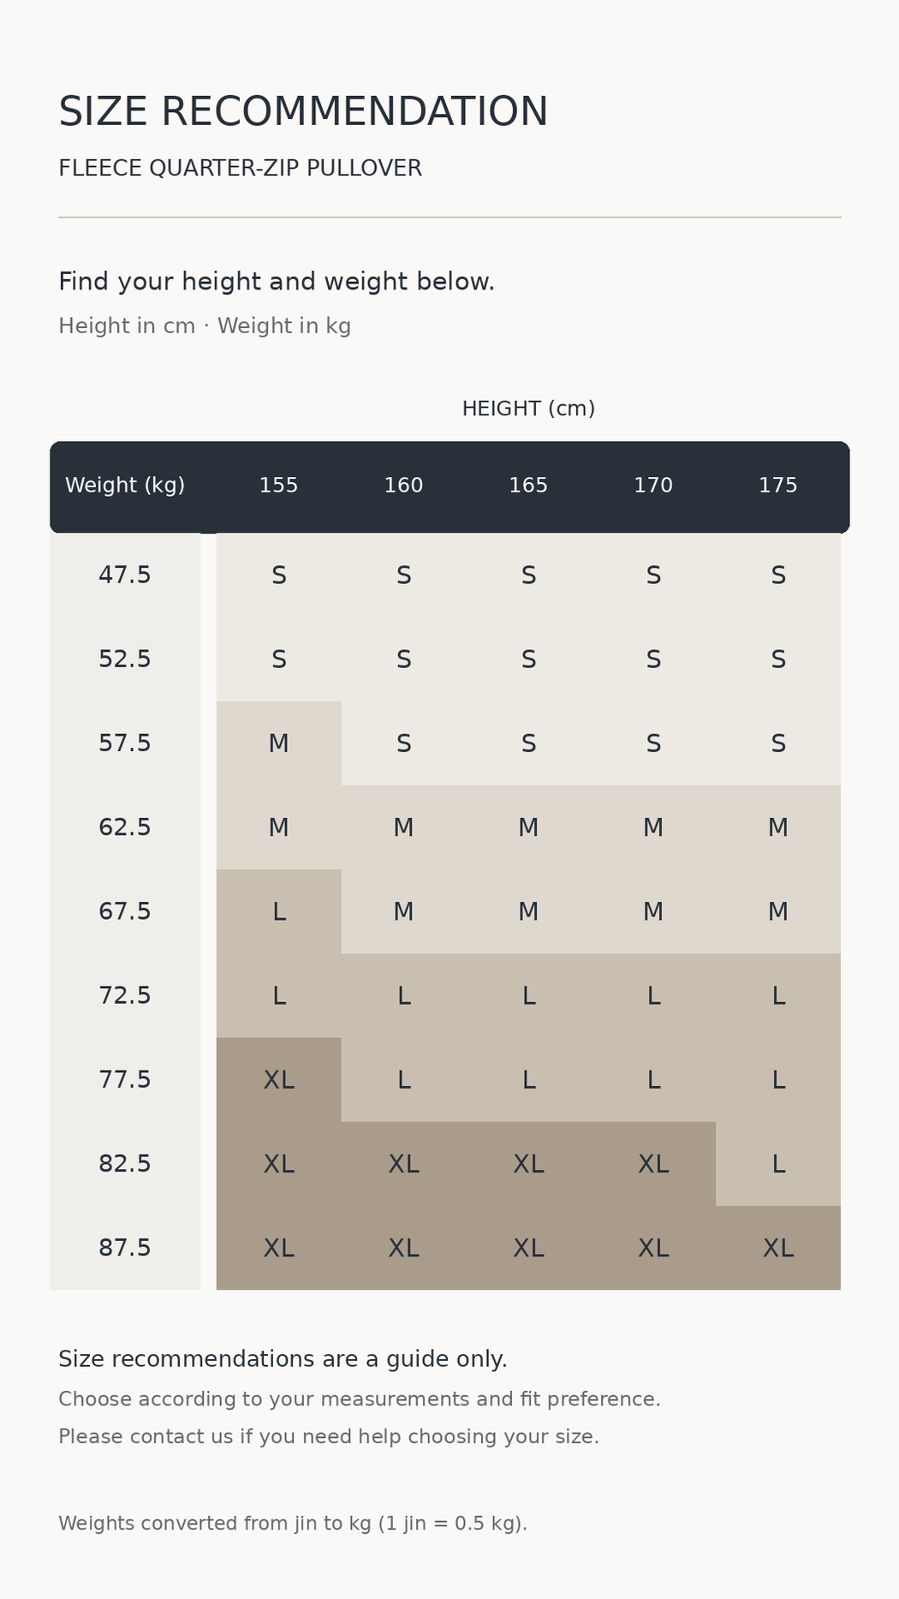Select the XL cell under 175 column
899x1599 pixels.
(778, 1248)
